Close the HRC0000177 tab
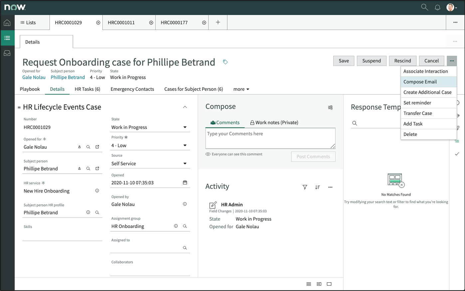 pyautogui.click(x=204, y=23)
